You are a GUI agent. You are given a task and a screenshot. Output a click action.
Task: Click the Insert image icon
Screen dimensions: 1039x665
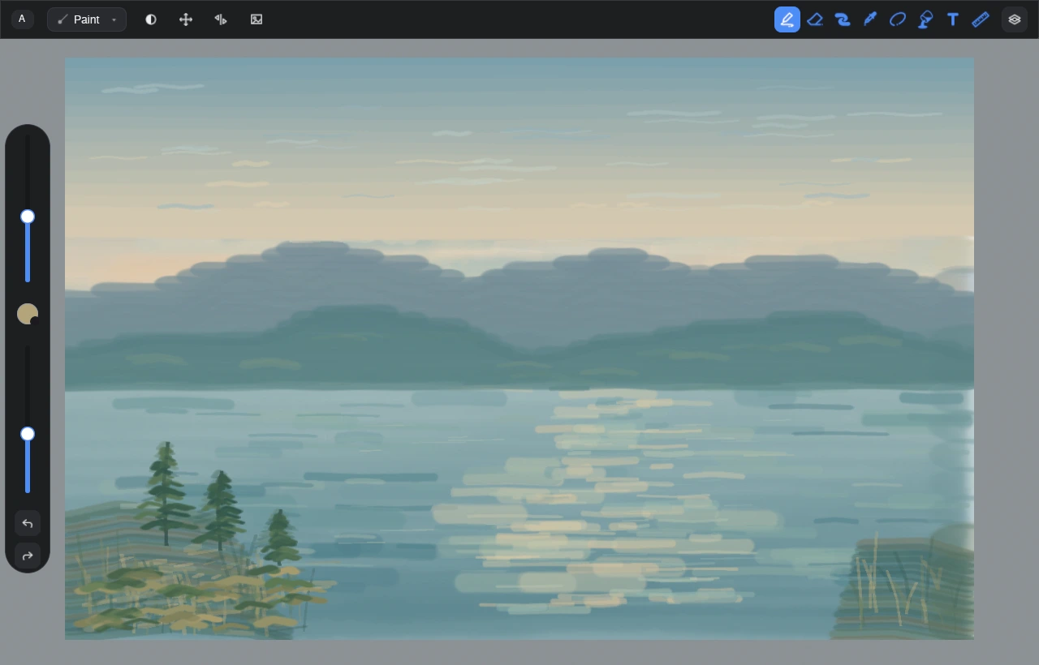click(x=257, y=19)
